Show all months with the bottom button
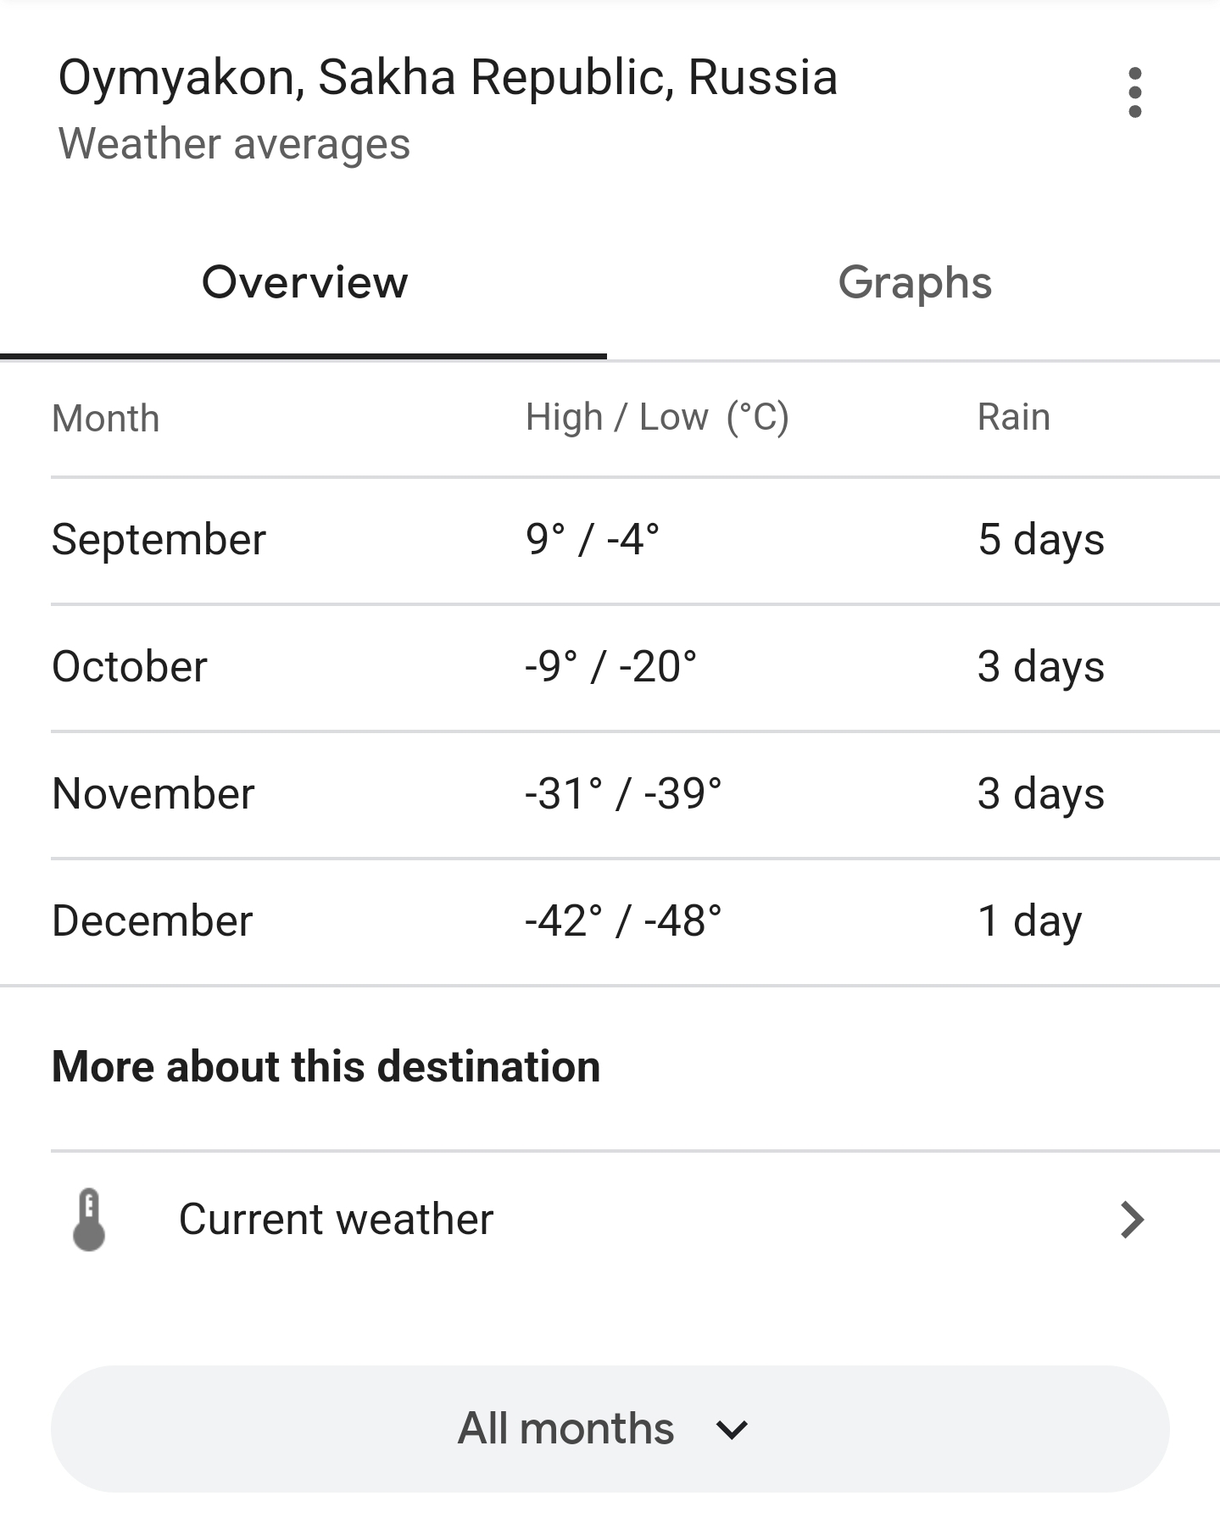This screenshot has width=1220, height=1529. (x=610, y=1429)
